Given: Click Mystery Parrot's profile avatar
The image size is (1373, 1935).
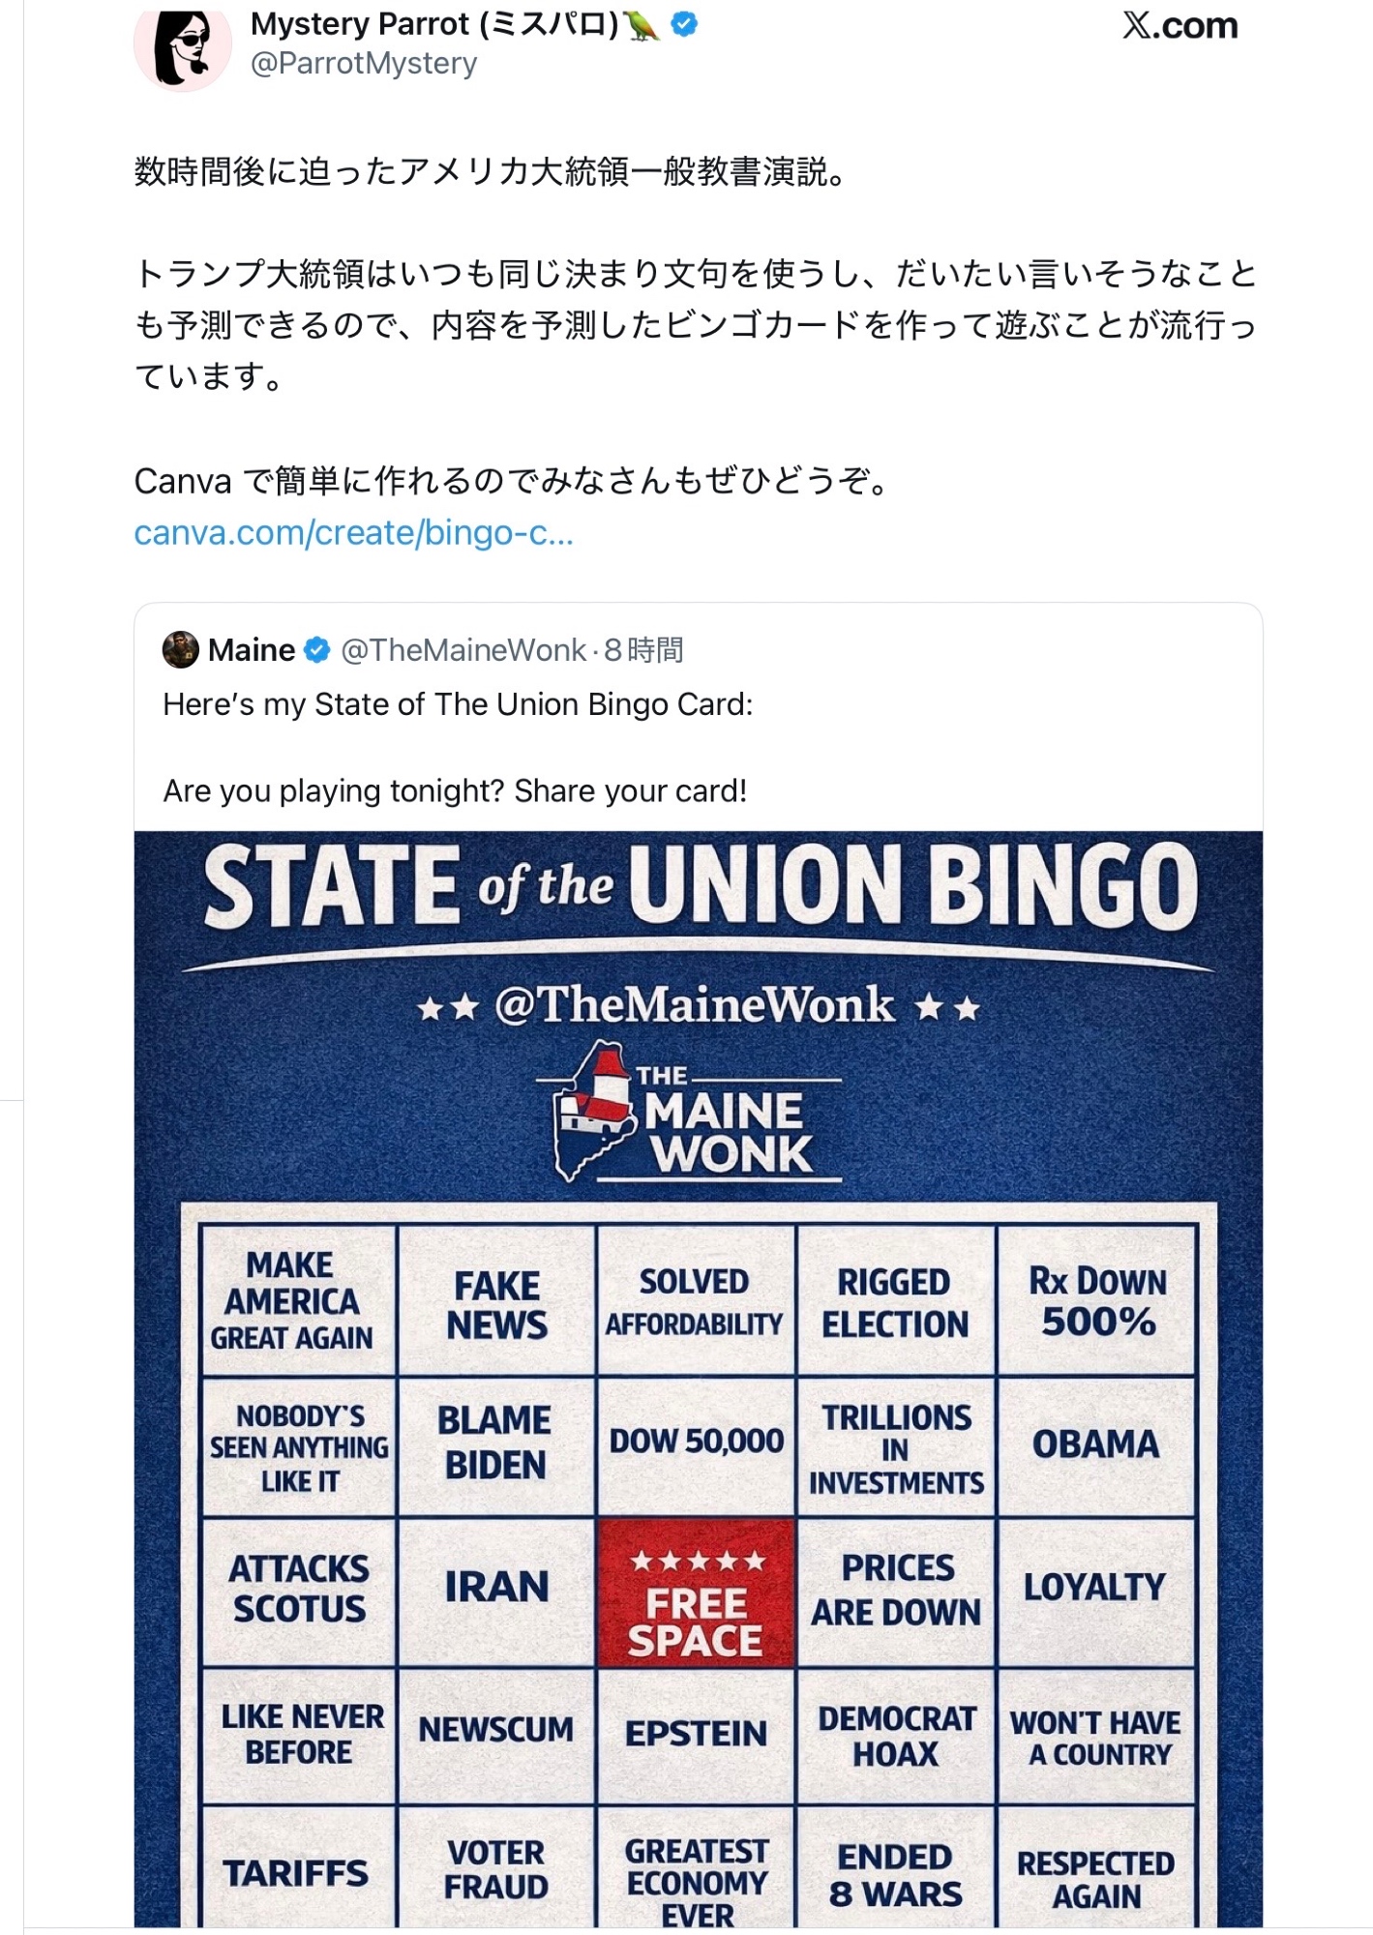Looking at the screenshot, I should (x=182, y=46).
